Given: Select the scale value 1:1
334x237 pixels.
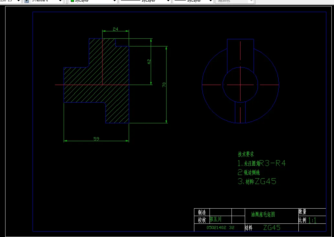Looking at the screenshot, I should (312, 220).
